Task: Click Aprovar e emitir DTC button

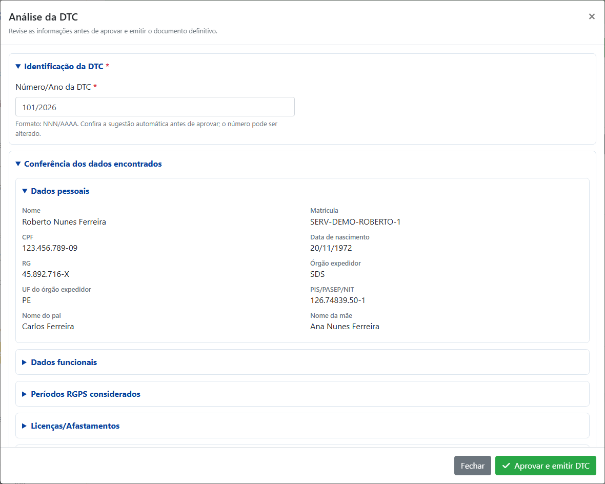Action: (546, 466)
